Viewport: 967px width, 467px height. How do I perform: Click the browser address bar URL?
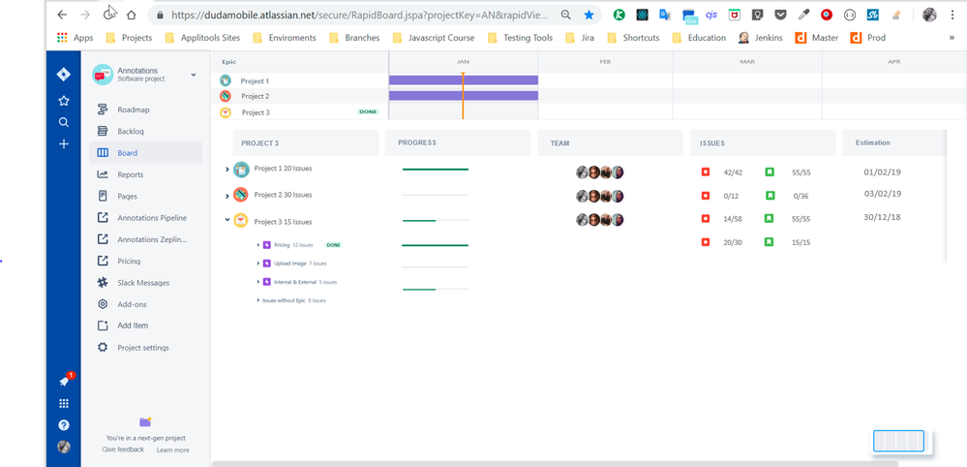click(359, 15)
